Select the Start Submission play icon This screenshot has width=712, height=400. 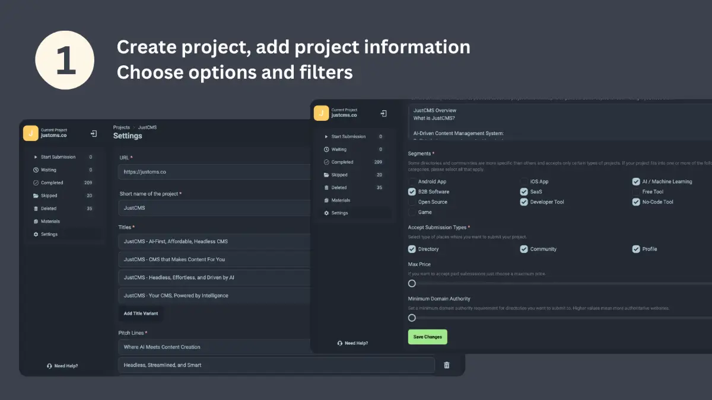click(x=36, y=156)
